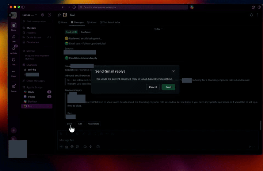263x171 pixels.
Task: Click the Configure button
Action: pos(85,32)
